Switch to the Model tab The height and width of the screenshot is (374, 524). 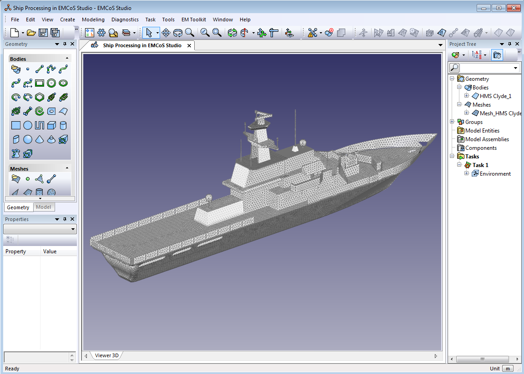click(x=43, y=207)
